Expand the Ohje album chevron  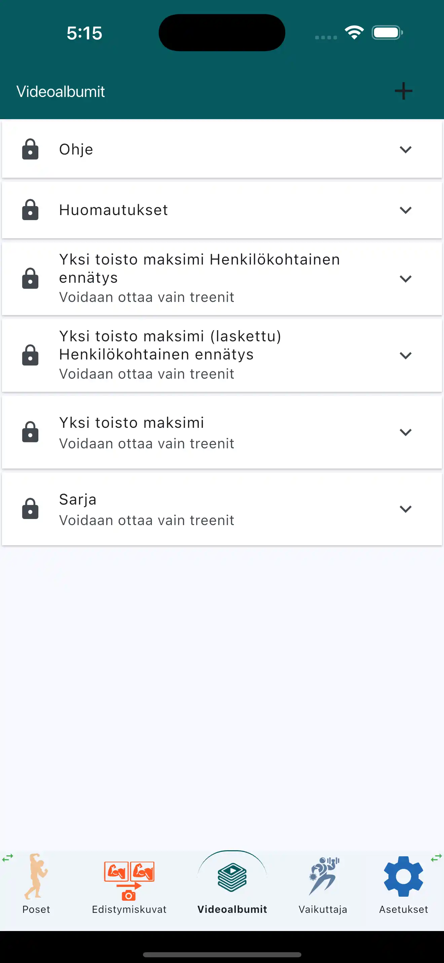pos(406,149)
